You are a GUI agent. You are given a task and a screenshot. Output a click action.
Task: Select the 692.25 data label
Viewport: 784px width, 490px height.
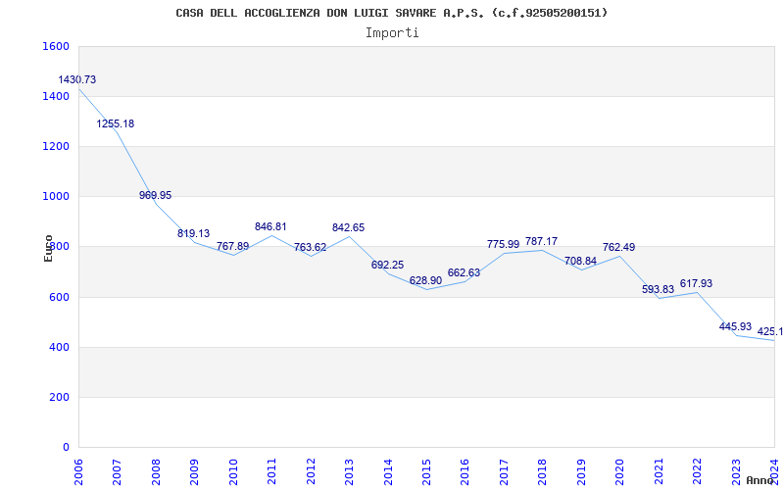tap(387, 265)
